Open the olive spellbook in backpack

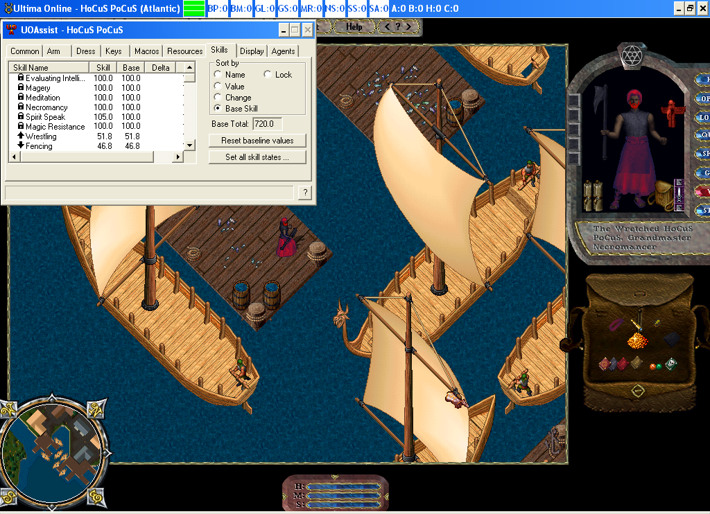[x=637, y=363]
